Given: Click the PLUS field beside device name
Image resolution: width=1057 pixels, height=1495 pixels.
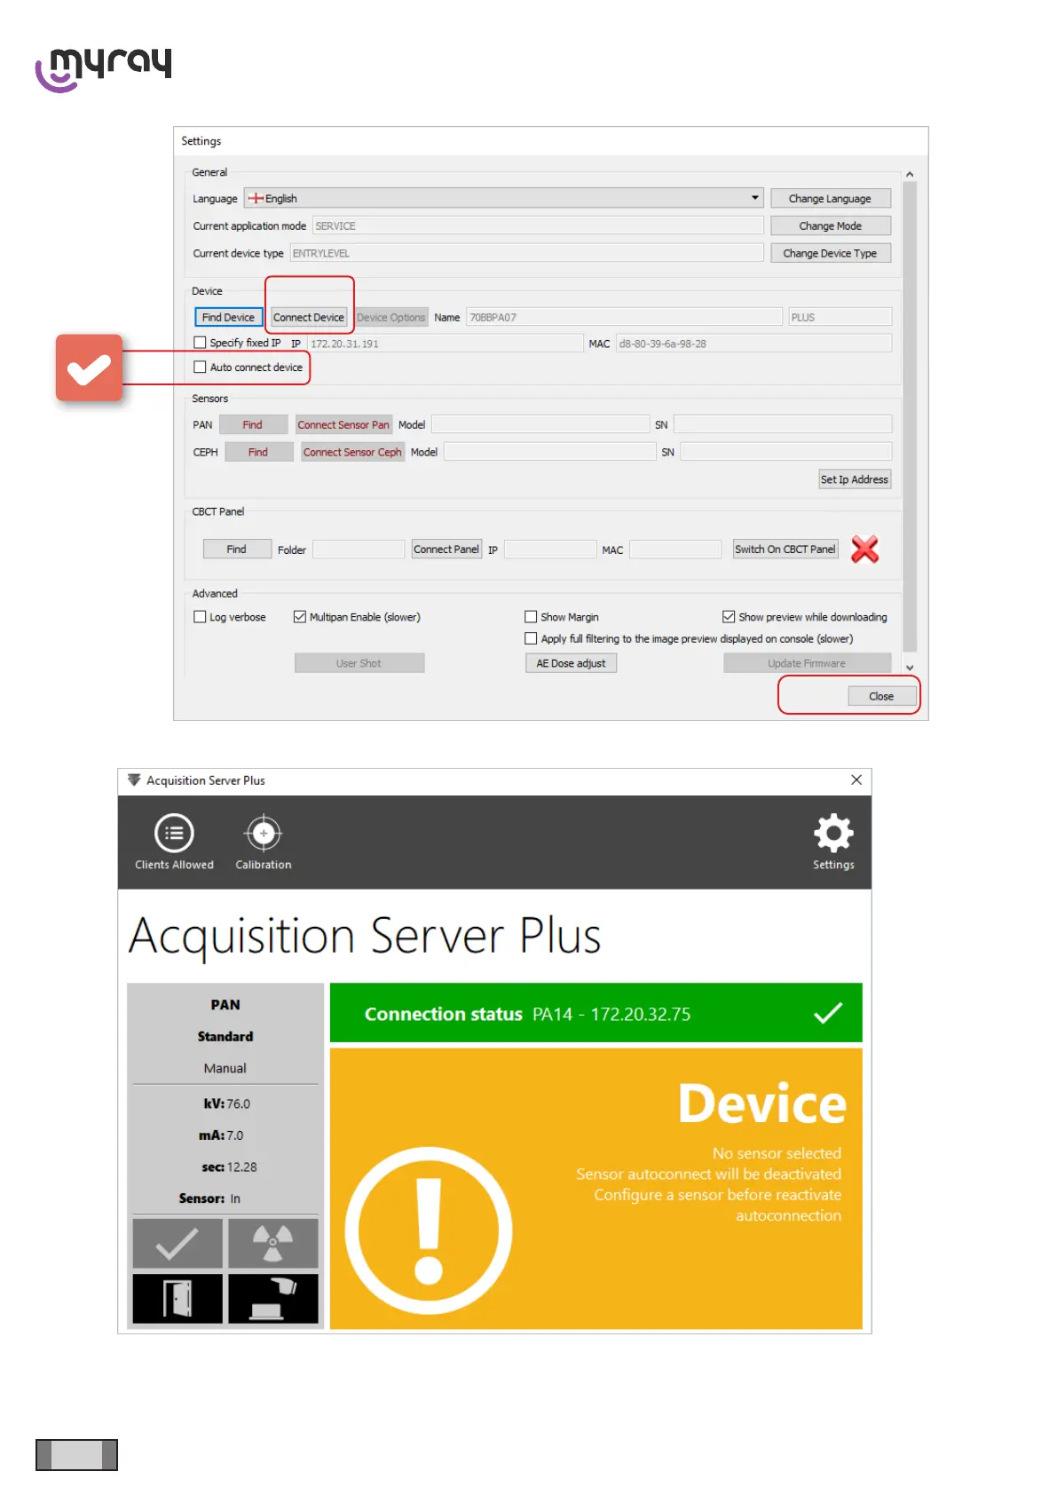Looking at the screenshot, I should 840,317.
